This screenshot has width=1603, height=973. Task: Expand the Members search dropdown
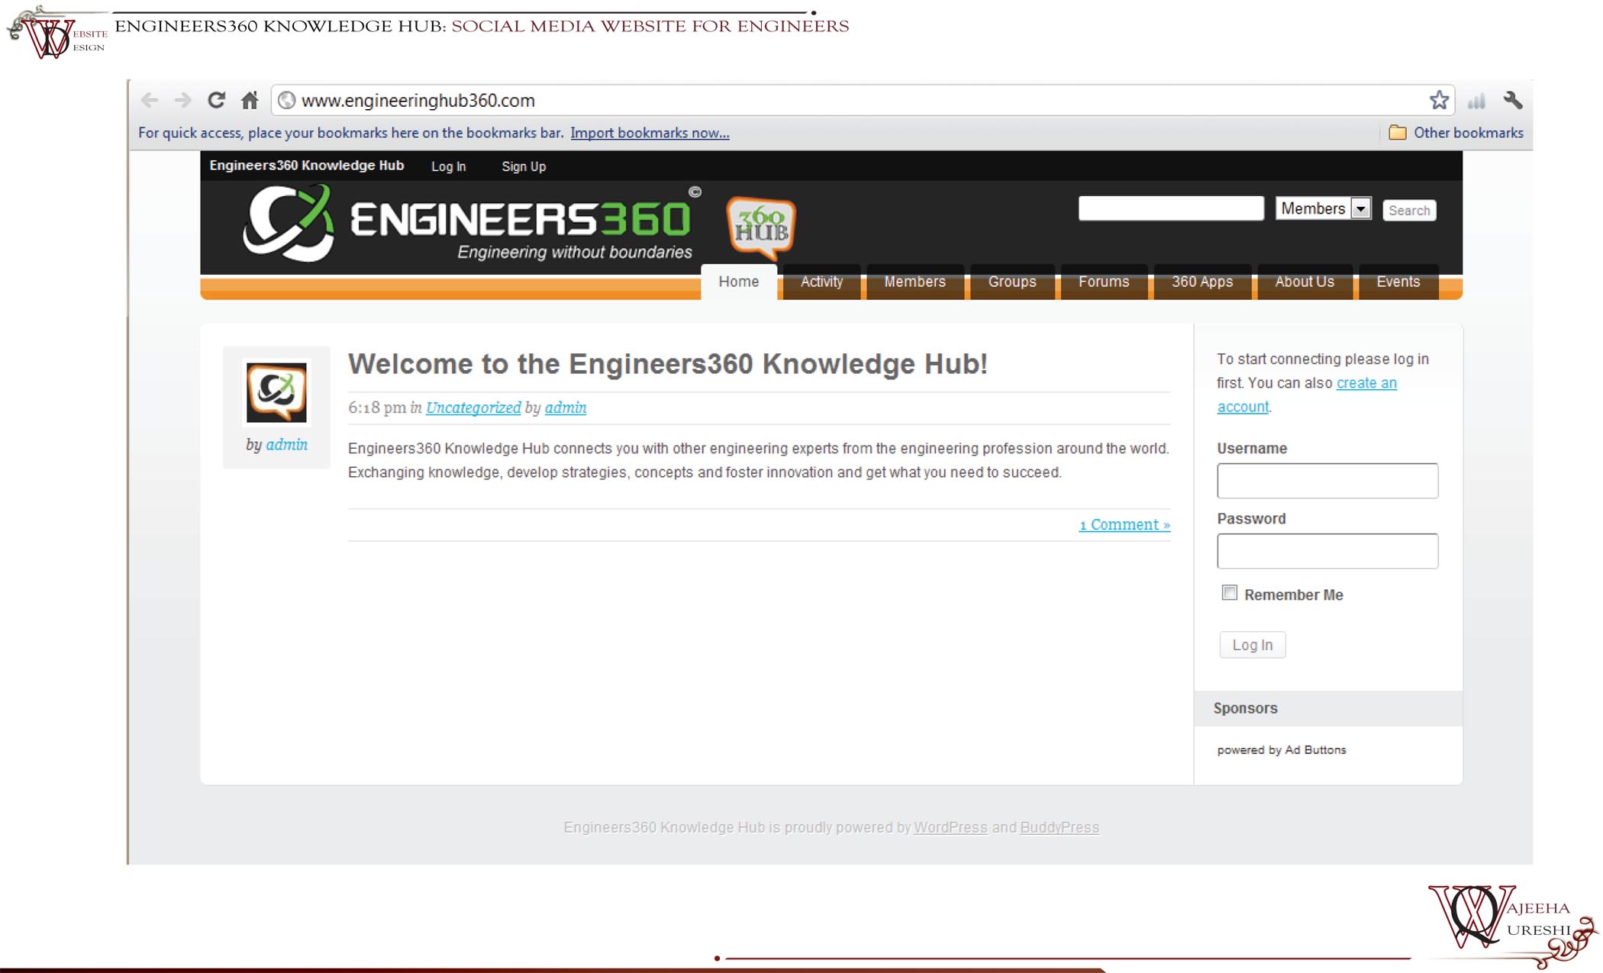(1361, 208)
